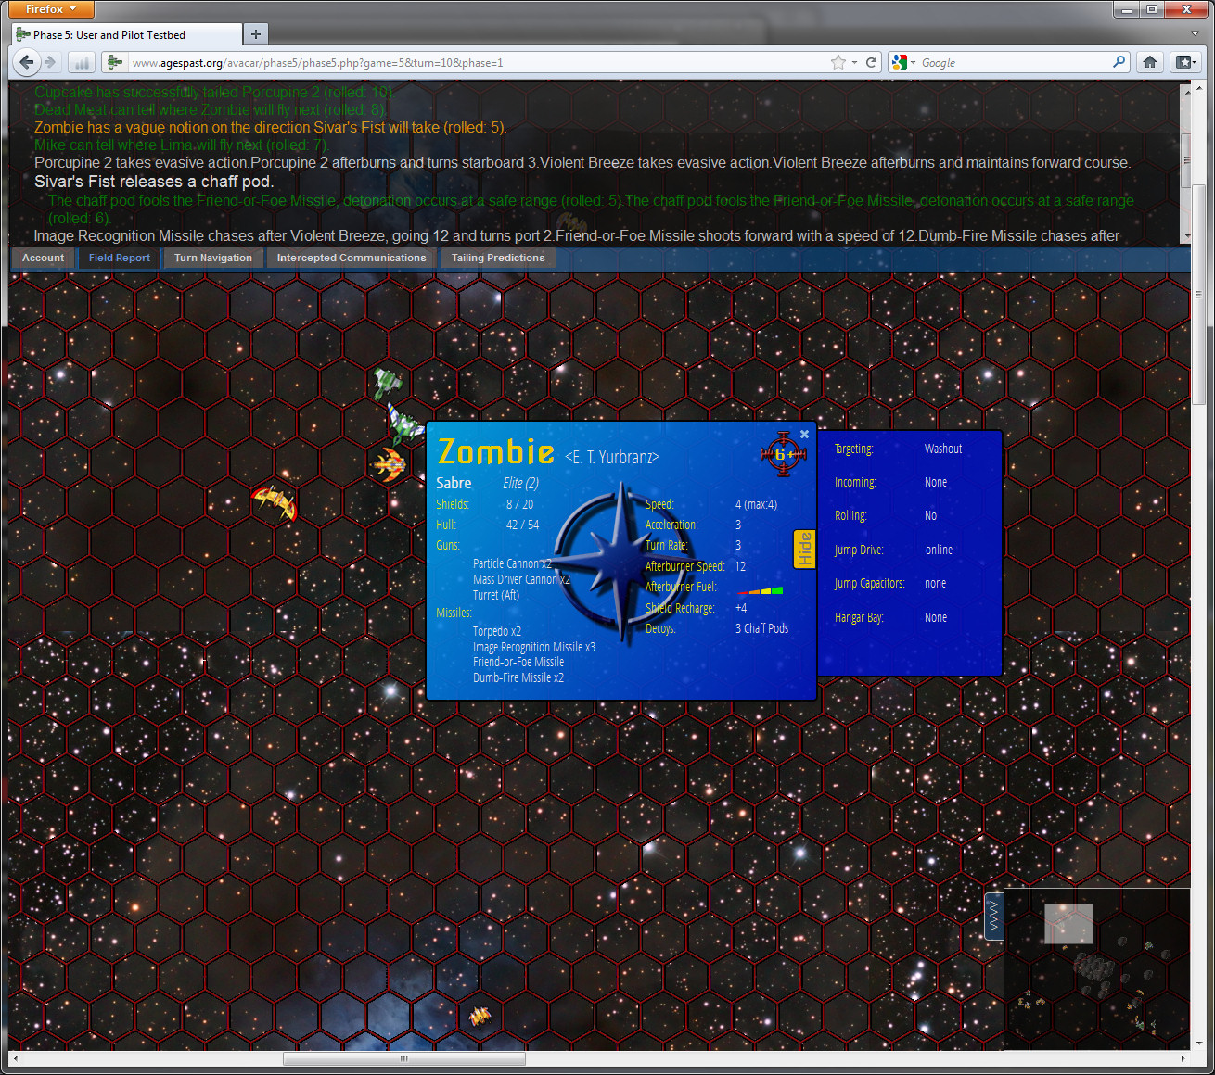Click the minimap viewport rectangle

coord(1068,924)
